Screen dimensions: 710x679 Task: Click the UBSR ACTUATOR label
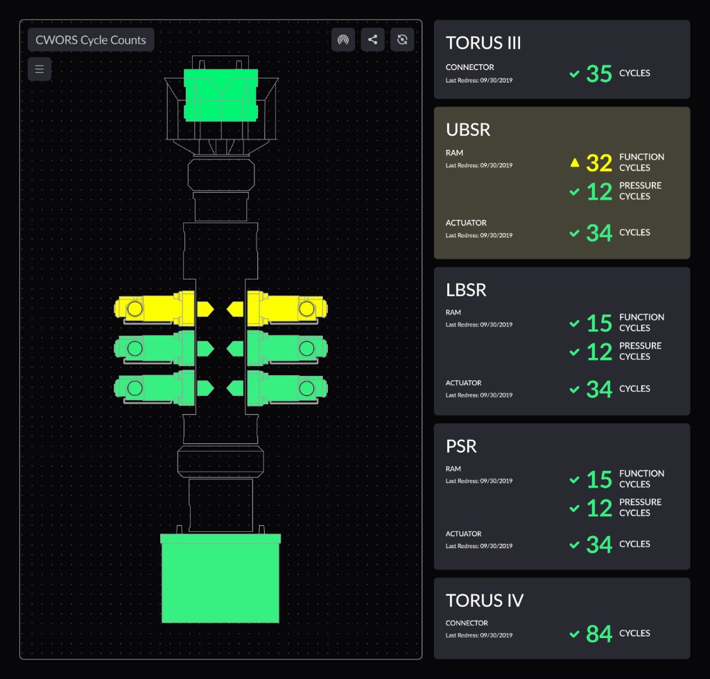coord(466,223)
